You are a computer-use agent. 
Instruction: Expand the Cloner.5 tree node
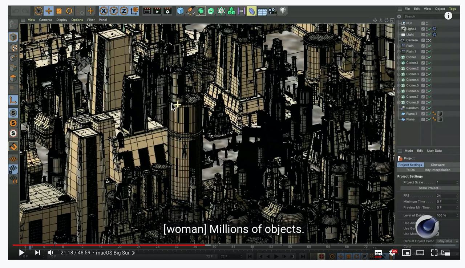(399, 86)
